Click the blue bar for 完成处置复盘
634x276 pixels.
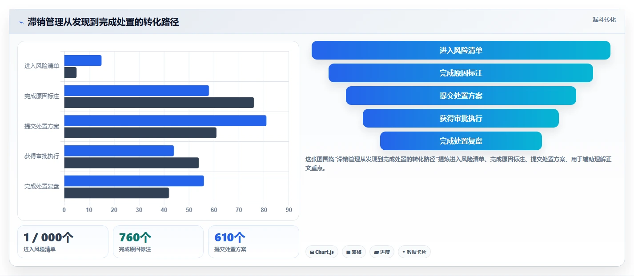pos(134,181)
